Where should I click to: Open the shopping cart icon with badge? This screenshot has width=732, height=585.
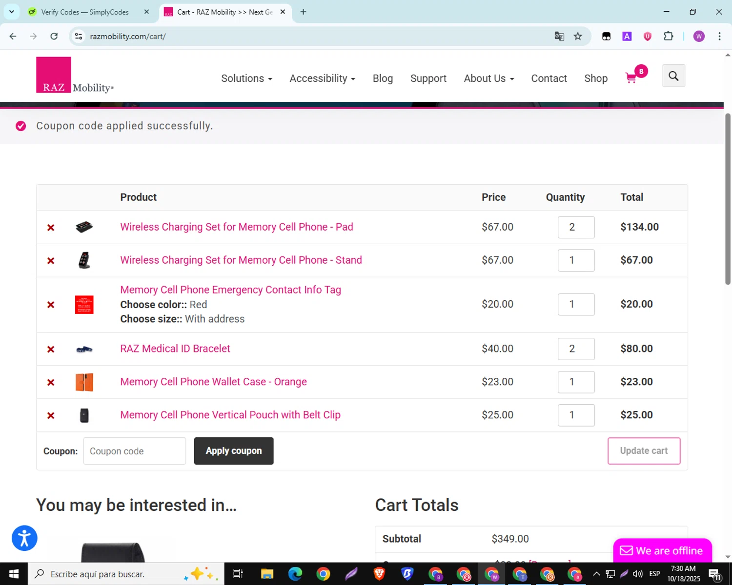click(x=636, y=75)
